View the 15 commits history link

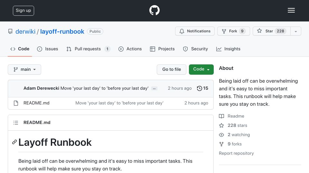point(202,88)
